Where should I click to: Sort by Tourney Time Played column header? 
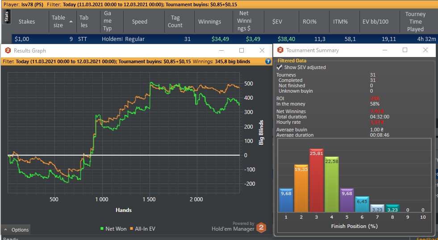click(415, 21)
